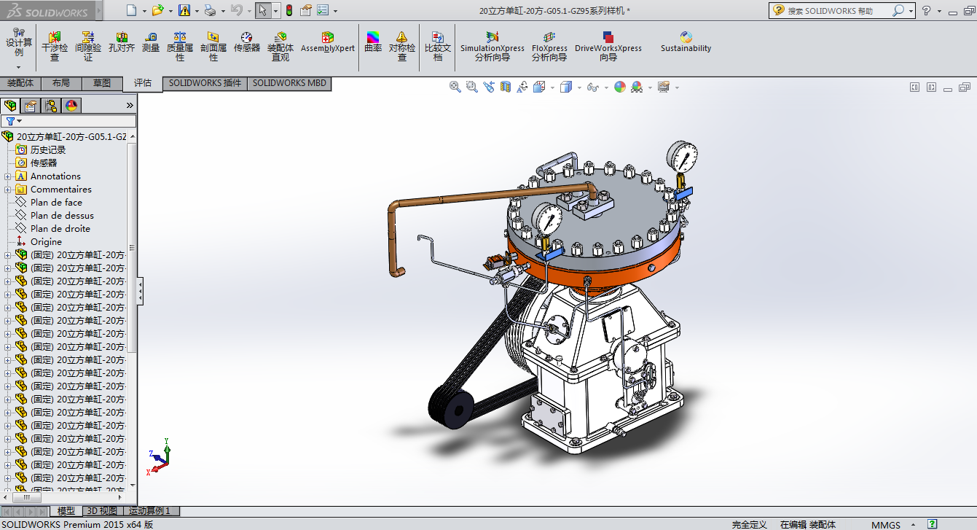Select Origine tree item
This screenshot has height=530, width=977.
[x=46, y=242]
